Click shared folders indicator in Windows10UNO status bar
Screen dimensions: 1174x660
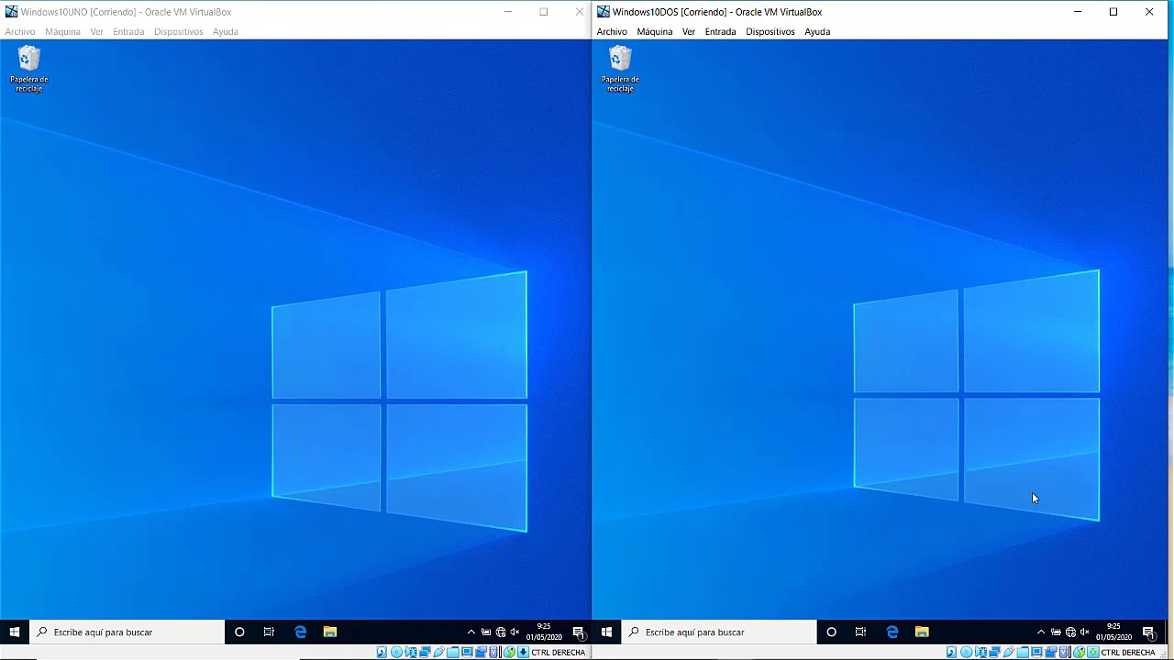click(x=453, y=652)
